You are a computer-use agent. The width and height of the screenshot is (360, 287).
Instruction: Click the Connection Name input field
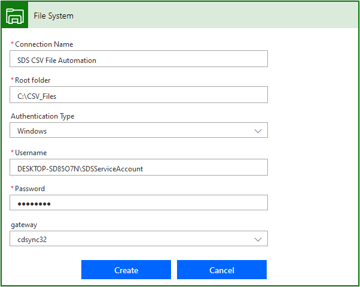tap(139, 59)
